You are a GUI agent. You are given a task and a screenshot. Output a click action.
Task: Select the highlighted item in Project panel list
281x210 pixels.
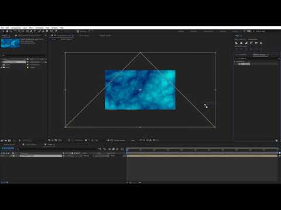coord(14,62)
